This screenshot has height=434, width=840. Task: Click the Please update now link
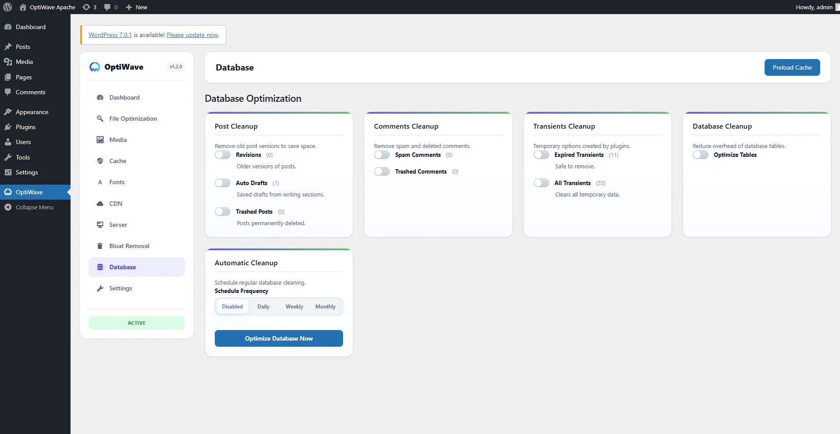point(192,35)
